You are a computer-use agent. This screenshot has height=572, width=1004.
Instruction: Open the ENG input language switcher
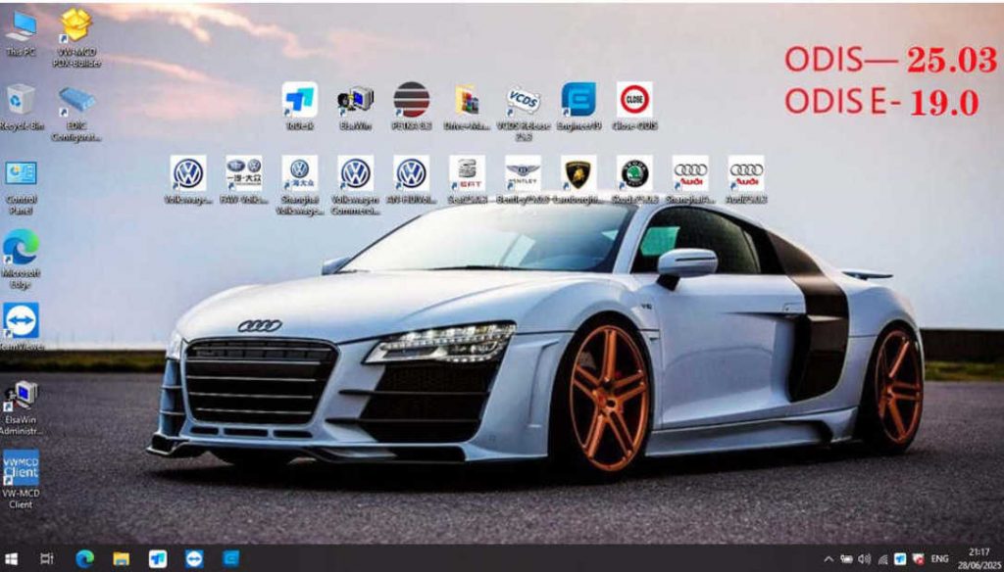click(939, 559)
